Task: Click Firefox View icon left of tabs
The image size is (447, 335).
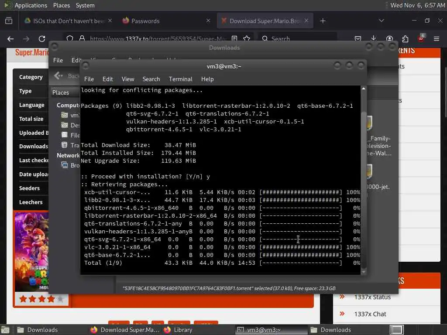Action: [9, 21]
